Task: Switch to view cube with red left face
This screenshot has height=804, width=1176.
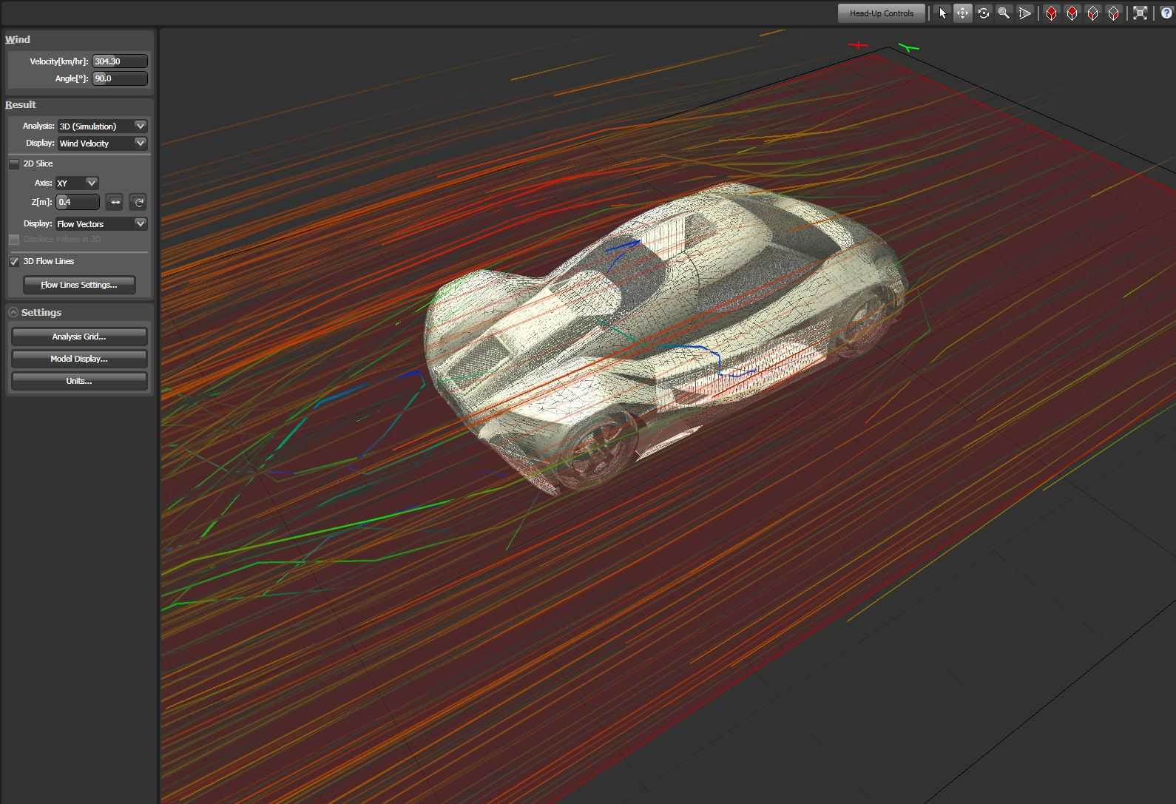Action: coord(1092,13)
